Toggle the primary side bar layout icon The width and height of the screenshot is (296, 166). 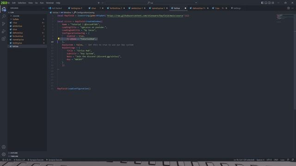click(262, 3)
